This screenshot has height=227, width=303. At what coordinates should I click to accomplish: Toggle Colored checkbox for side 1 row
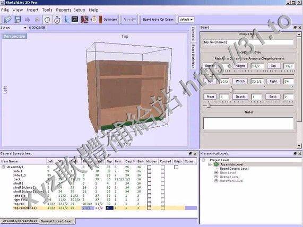point(163,171)
